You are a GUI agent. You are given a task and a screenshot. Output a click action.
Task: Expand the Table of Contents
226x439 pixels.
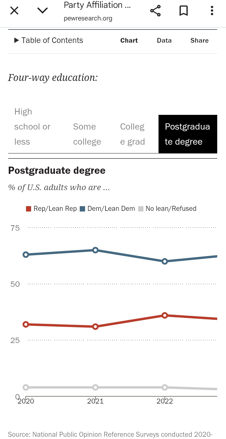(x=49, y=40)
